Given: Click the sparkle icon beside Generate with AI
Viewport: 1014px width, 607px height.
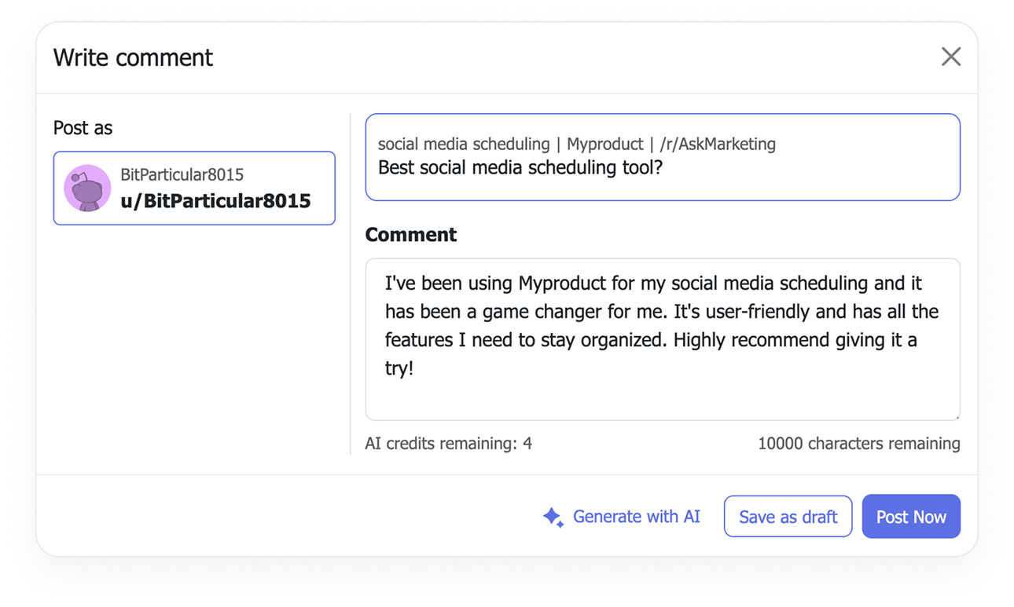Looking at the screenshot, I should pos(553,517).
